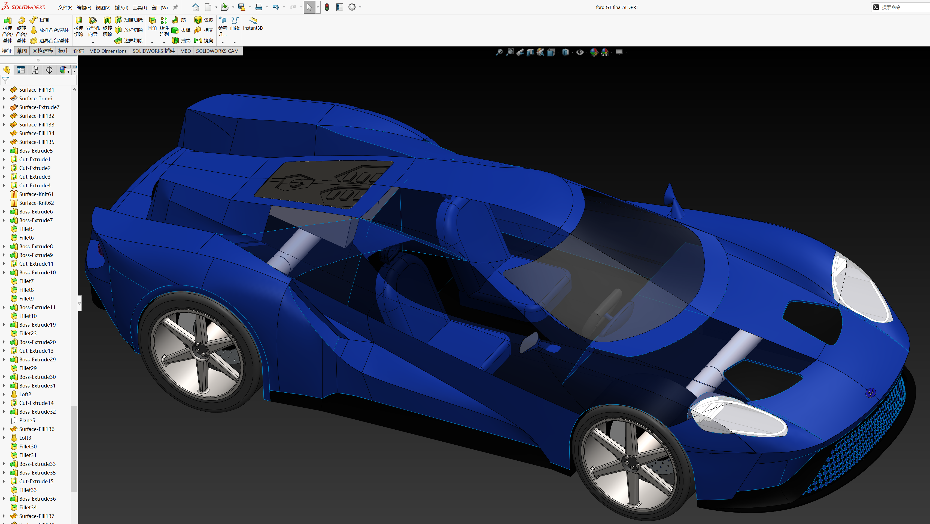Viewport: 930px width, 524px height.
Task: Open the Hide/Show Items eye dropdown
Action: tap(587, 52)
